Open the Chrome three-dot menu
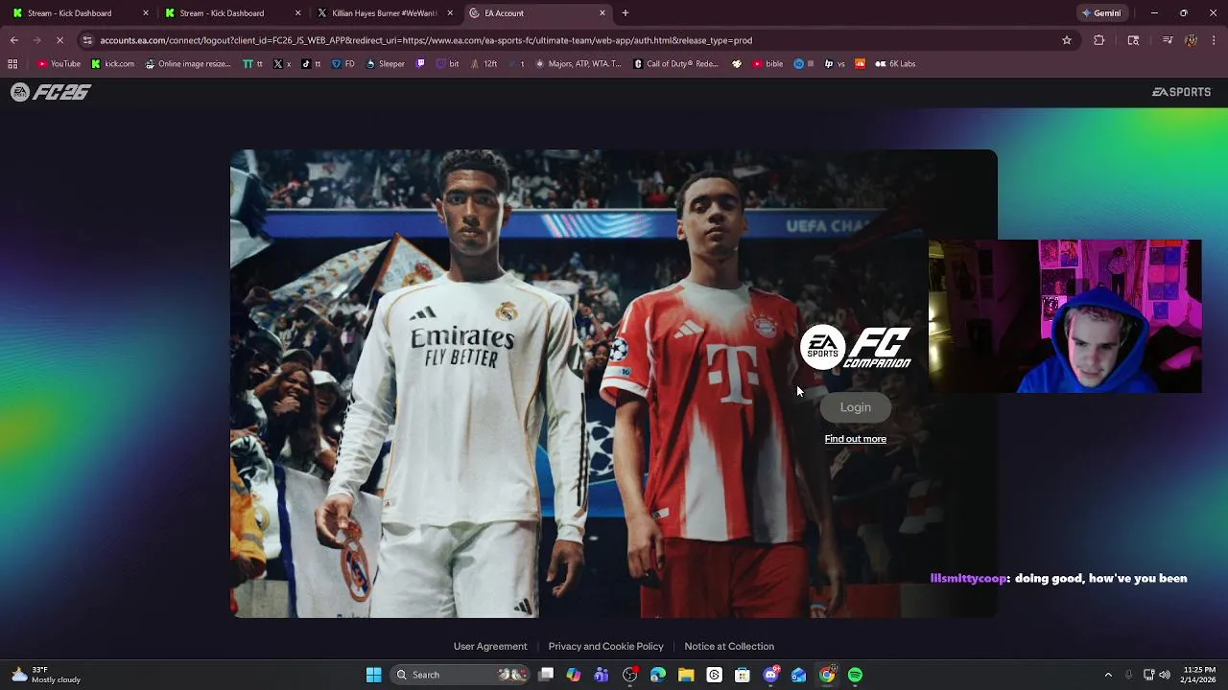This screenshot has width=1228, height=690. tap(1215, 40)
